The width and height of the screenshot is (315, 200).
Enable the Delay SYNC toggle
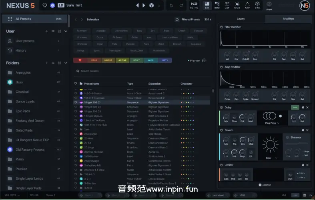(x=295, y=107)
